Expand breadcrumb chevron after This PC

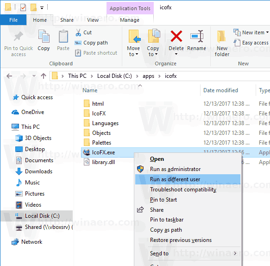[92, 76]
